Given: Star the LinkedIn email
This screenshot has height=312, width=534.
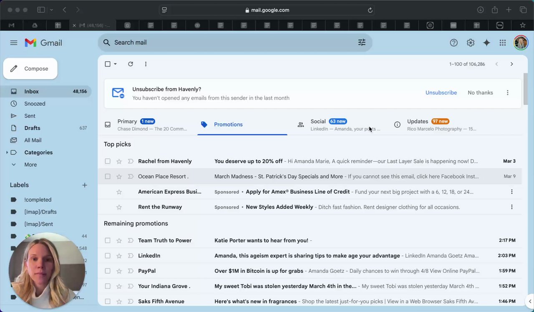Looking at the screenshot, I should coord(119,256).
